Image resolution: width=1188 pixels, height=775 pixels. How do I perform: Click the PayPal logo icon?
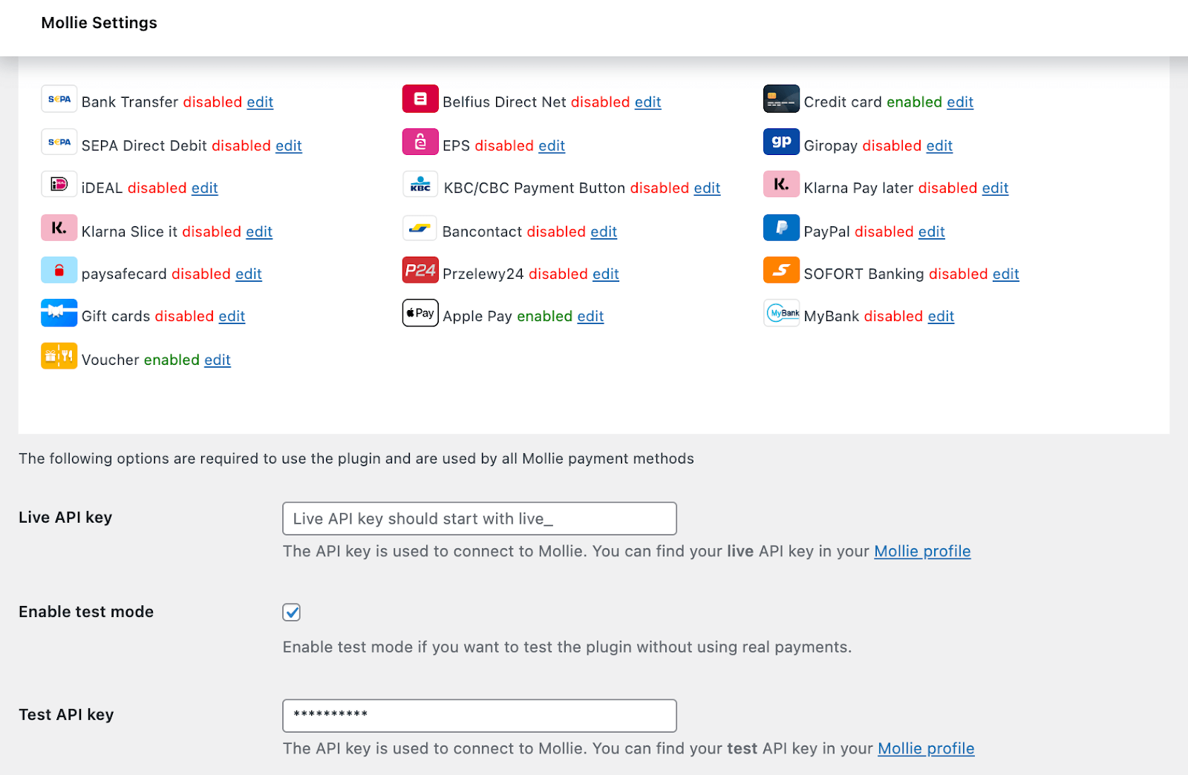tap(781, 228)
